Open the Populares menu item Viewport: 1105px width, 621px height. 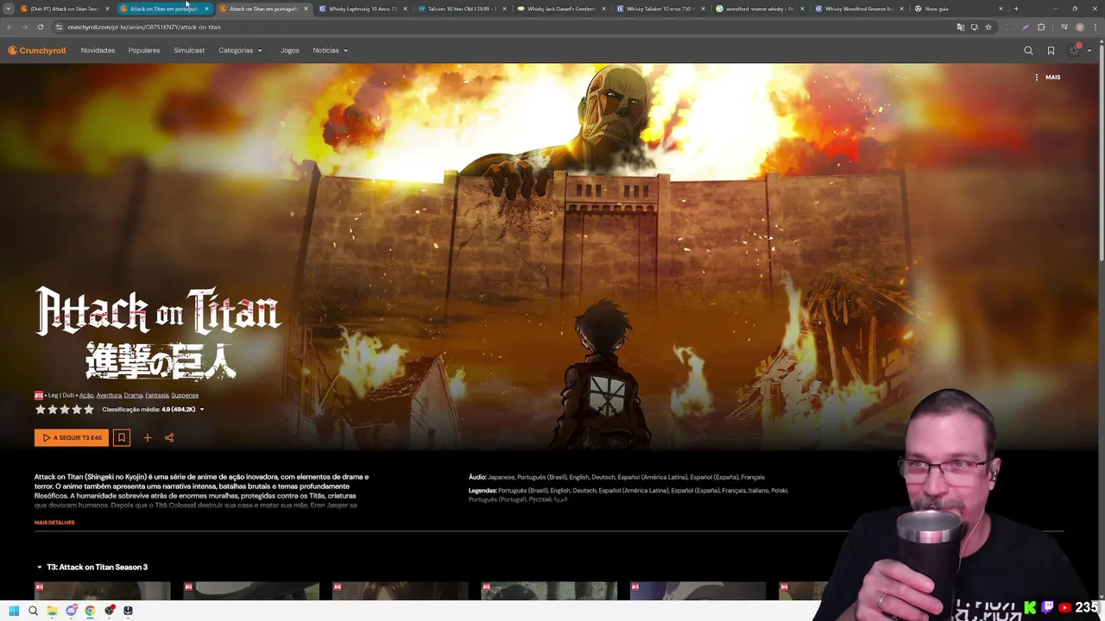click(144, 51)
